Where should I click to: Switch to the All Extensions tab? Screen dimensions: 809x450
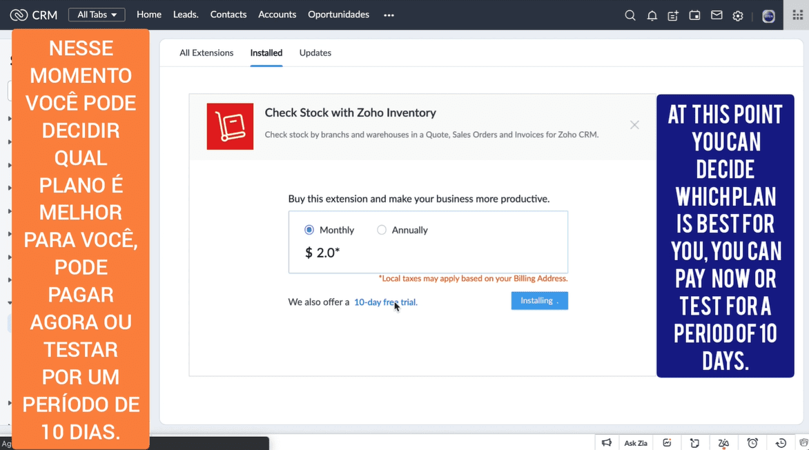[206, 52]
